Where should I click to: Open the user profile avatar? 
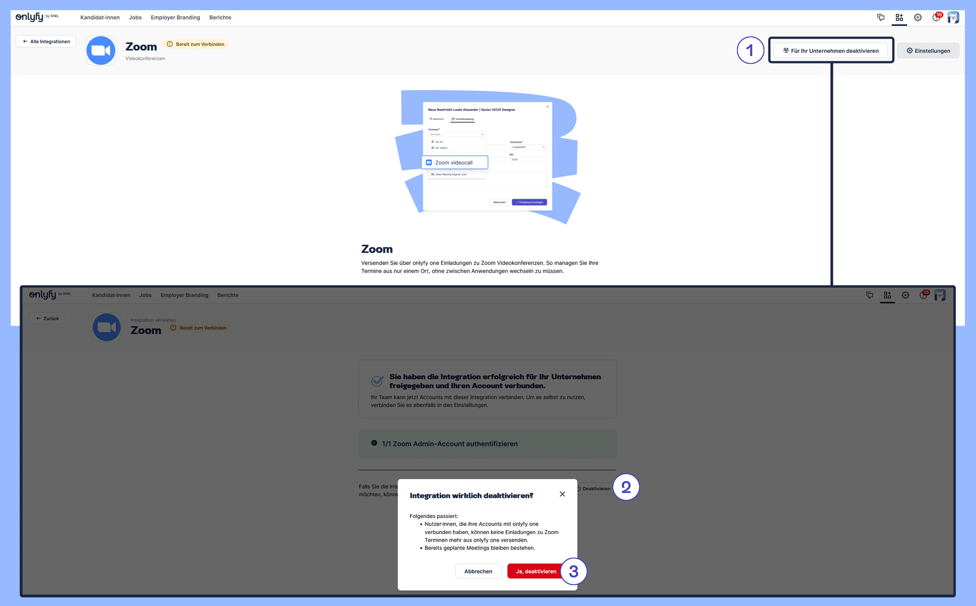pos(953,17)
